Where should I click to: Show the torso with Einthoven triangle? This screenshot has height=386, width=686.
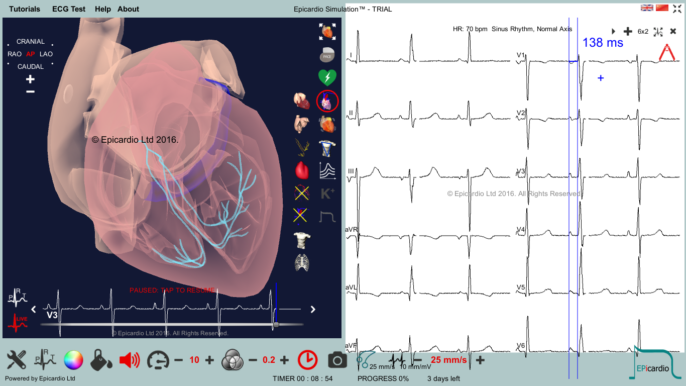327,147
